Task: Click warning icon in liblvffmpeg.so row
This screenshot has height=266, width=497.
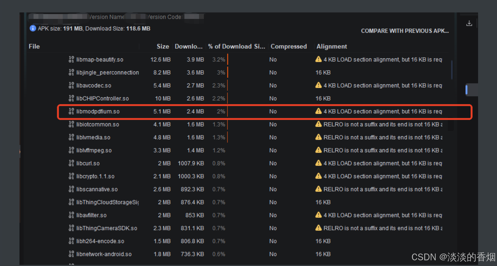Action: pyautogui.click(x=319, y=150)
